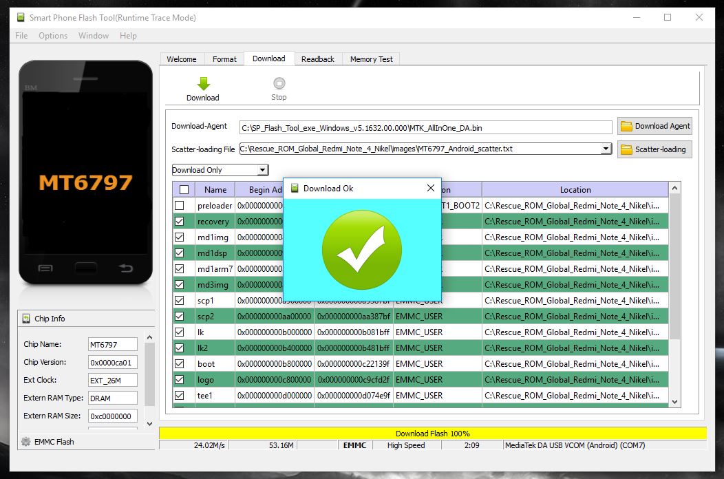
Task: Switch to the Memory Test tab
Action: [x=371, y=59]
